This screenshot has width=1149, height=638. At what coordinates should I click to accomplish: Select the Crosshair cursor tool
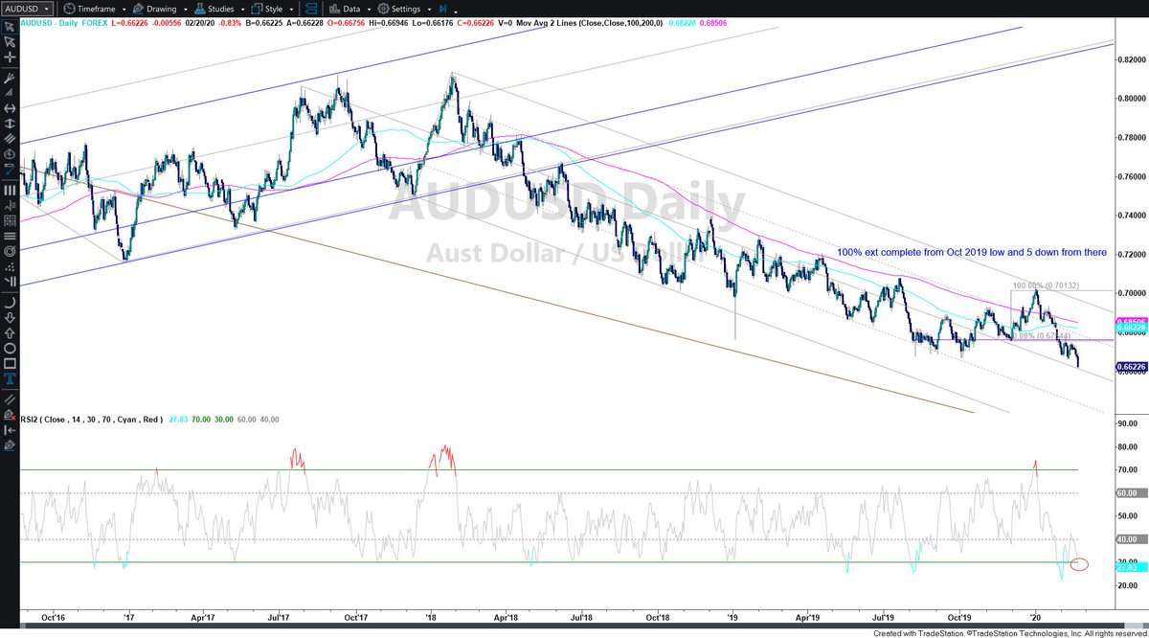coord(11,57)
